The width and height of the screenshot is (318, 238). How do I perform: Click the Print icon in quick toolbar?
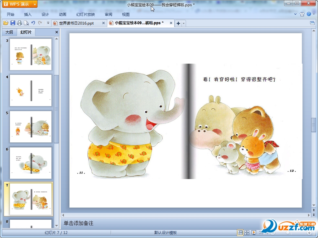click(x=20, y=23)
